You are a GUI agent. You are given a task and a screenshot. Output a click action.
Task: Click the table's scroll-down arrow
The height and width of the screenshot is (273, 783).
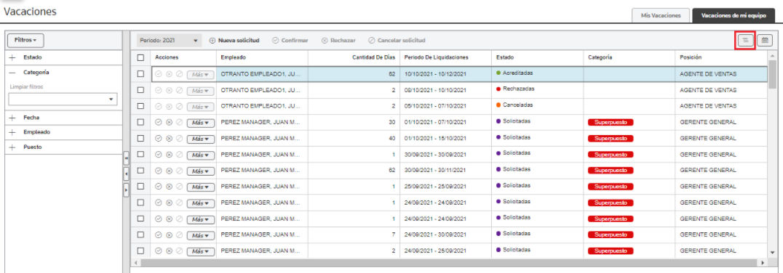point(772,253)
